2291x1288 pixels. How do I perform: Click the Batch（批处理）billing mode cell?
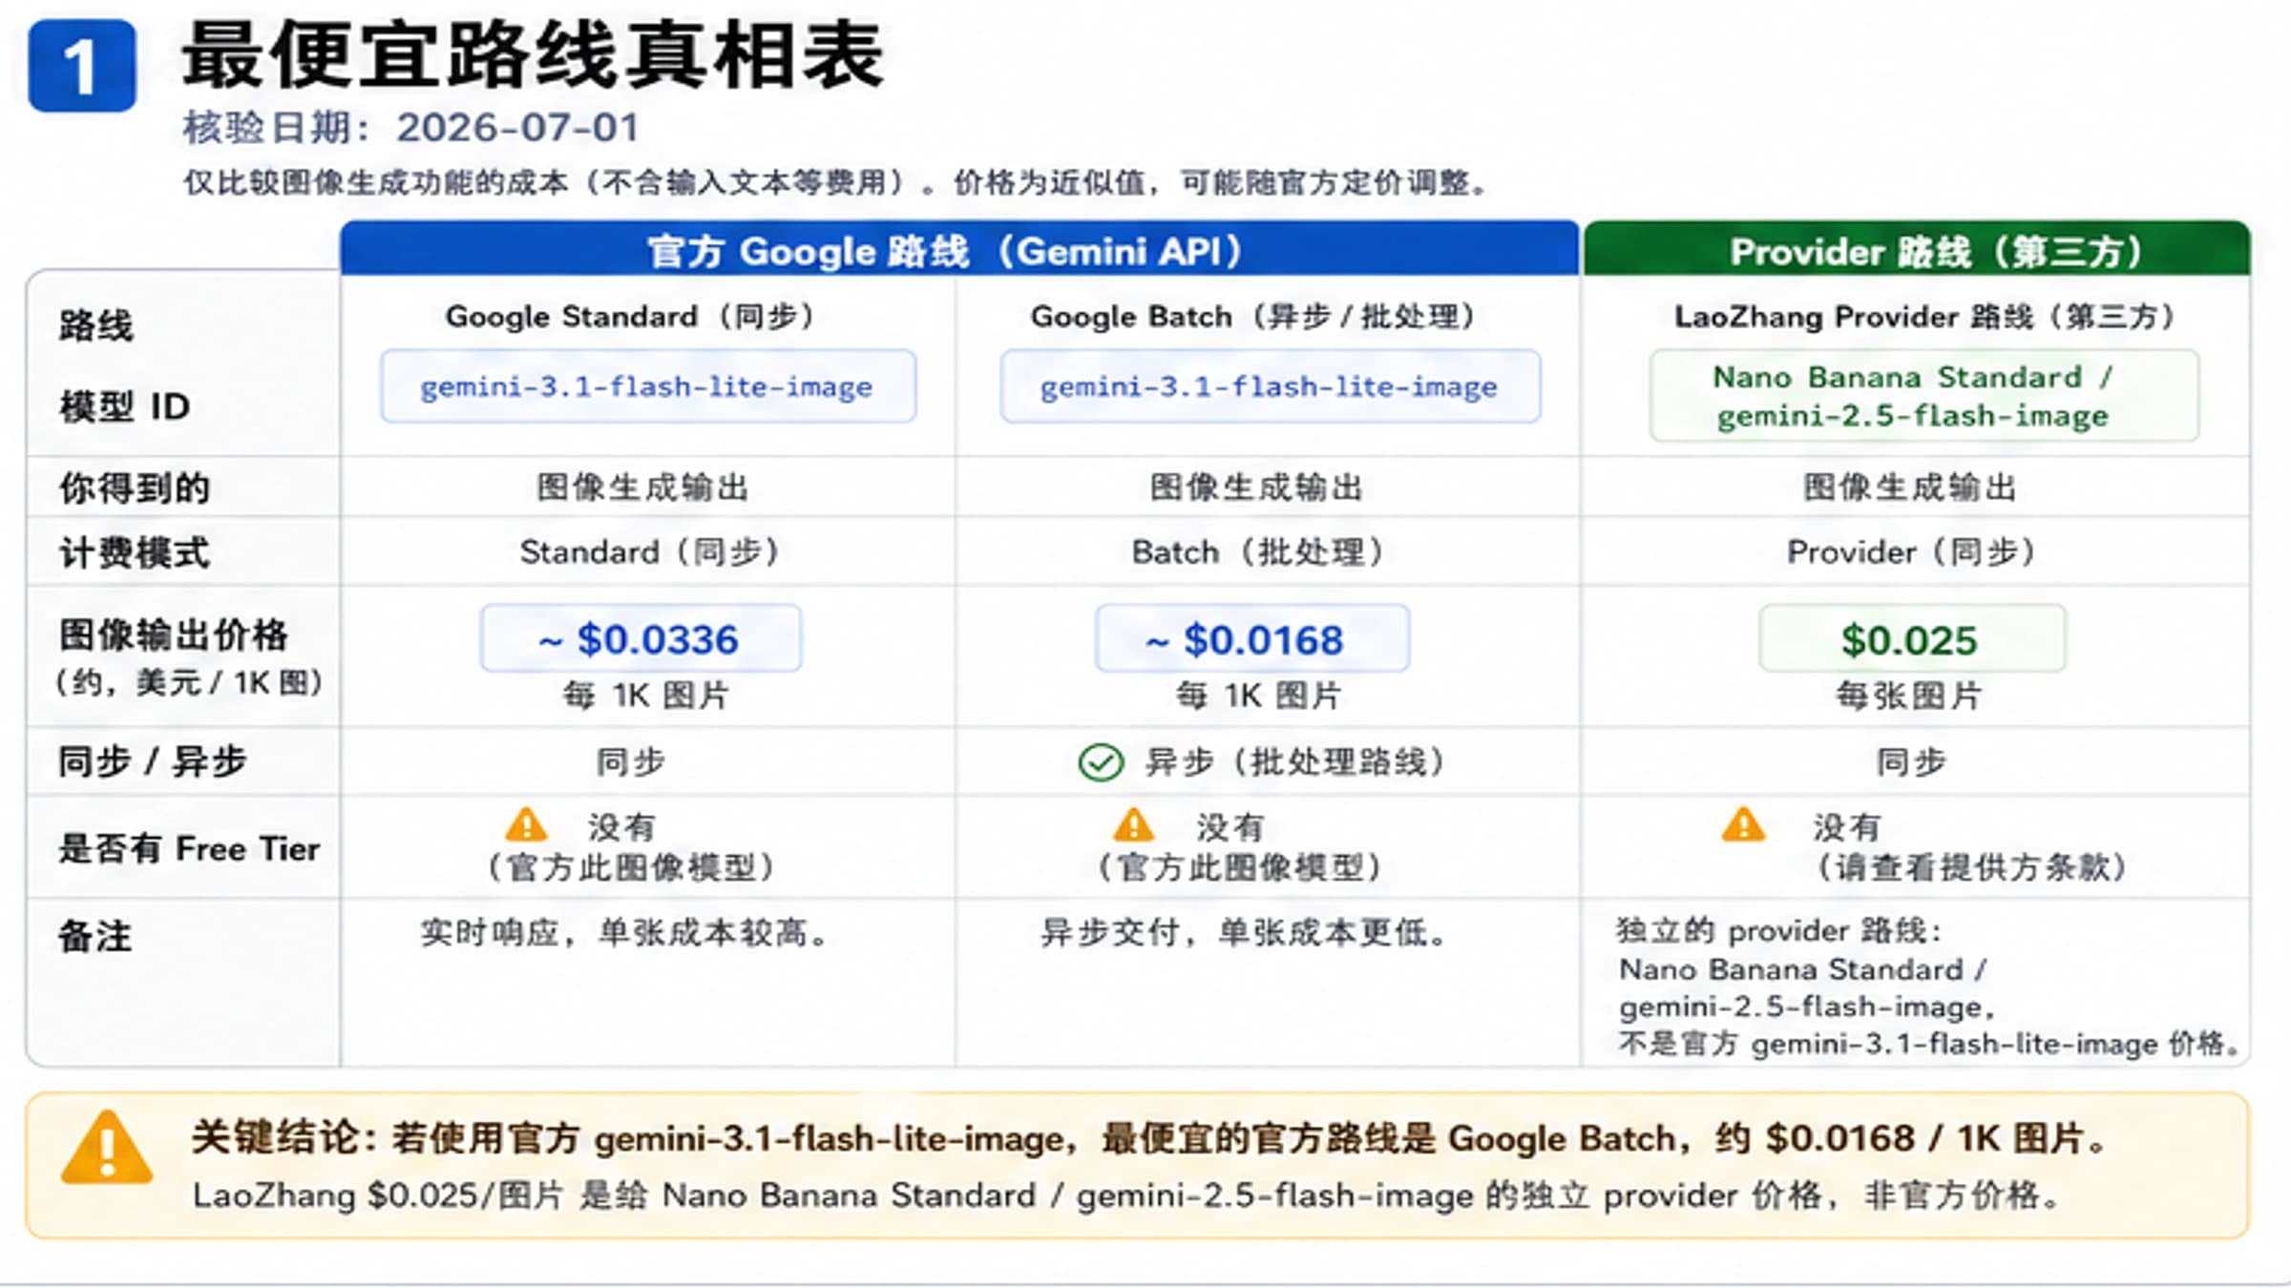coord(1258,551)
